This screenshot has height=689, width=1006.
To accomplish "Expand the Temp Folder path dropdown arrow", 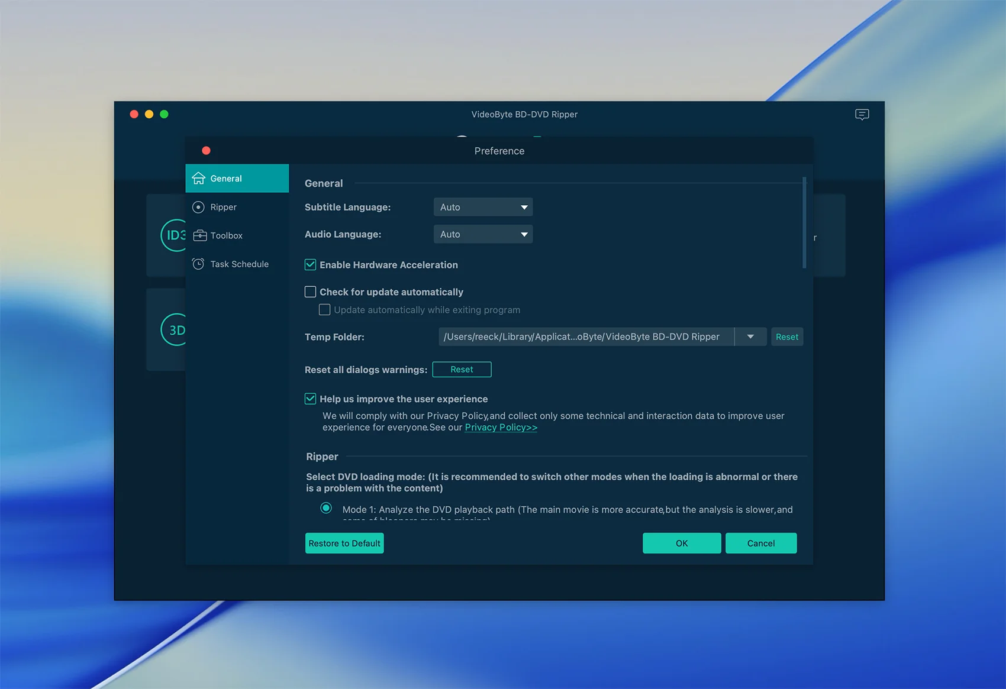I will point(750,337).
